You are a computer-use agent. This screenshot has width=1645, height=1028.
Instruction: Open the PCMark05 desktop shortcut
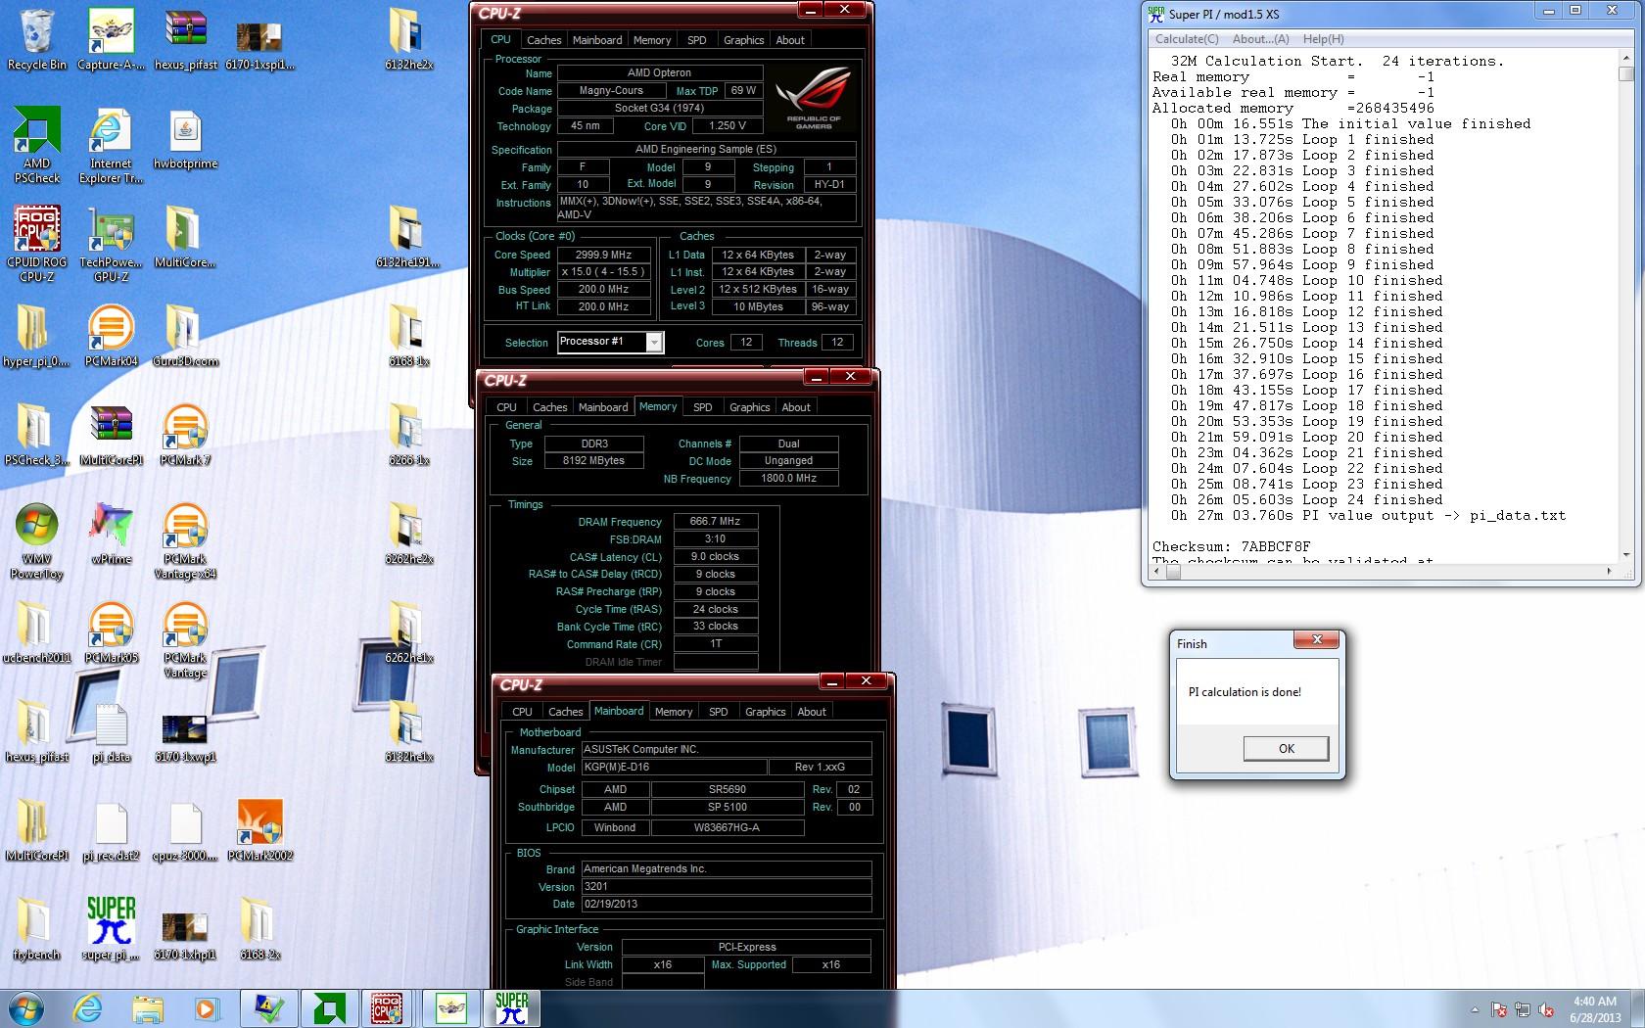(111, 632)
